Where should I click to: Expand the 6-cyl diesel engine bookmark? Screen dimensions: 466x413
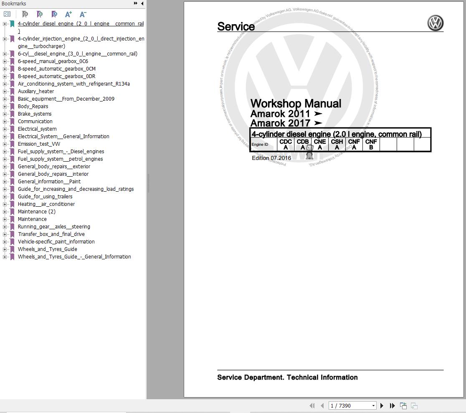[5, 54]
